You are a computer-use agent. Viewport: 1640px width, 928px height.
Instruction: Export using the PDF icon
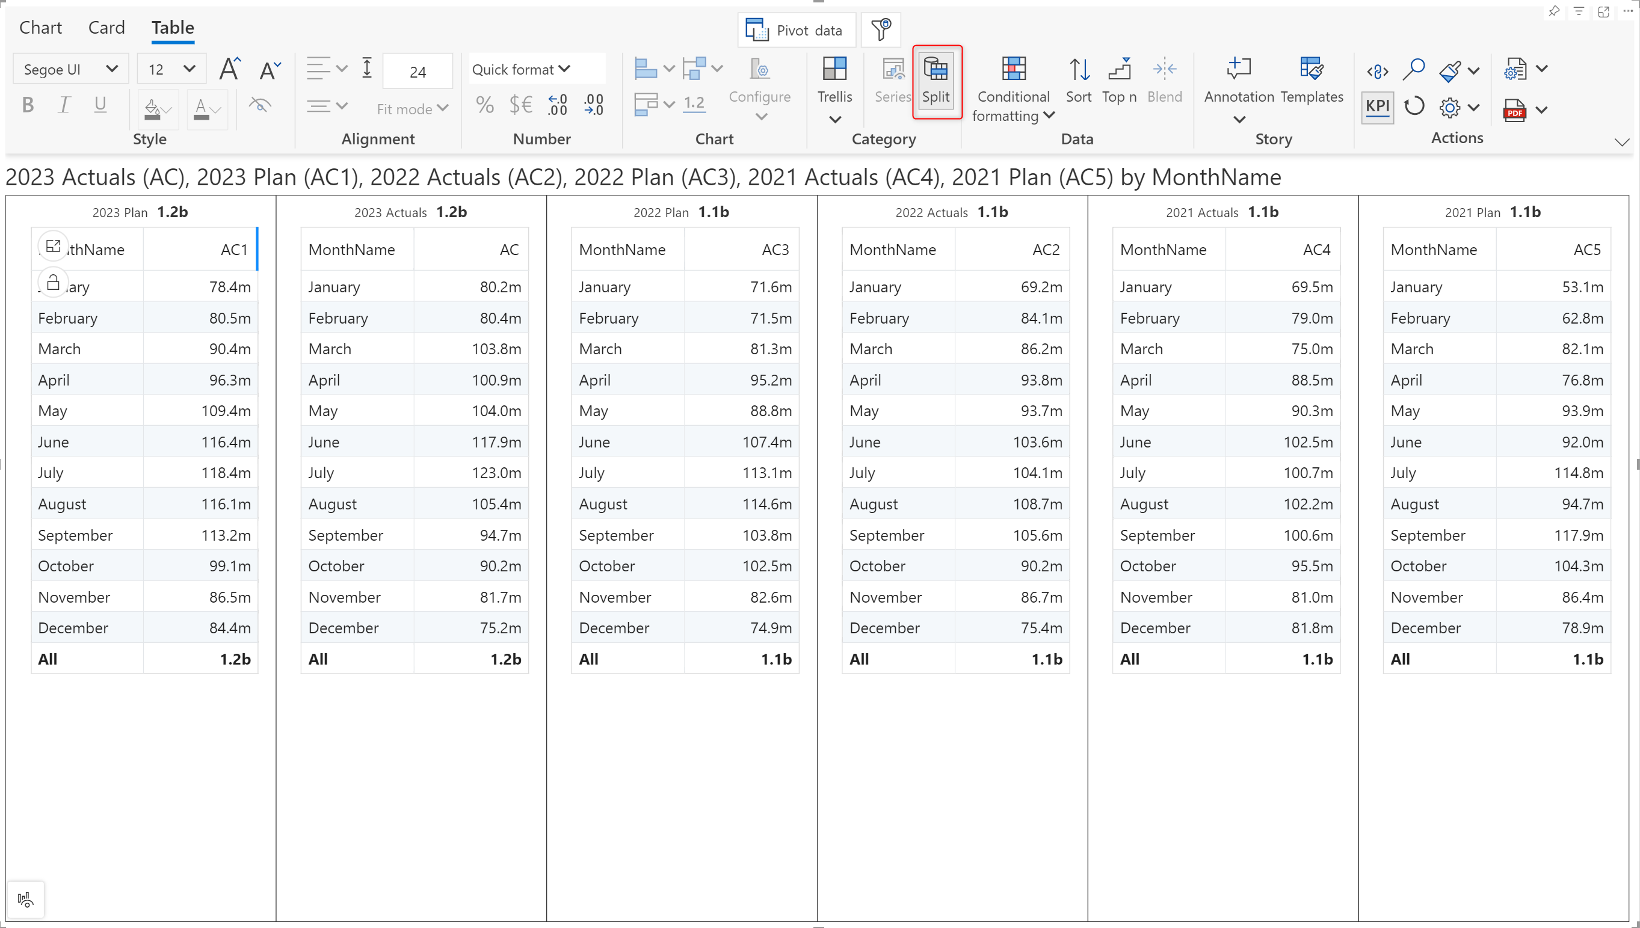click(1514, 109)
